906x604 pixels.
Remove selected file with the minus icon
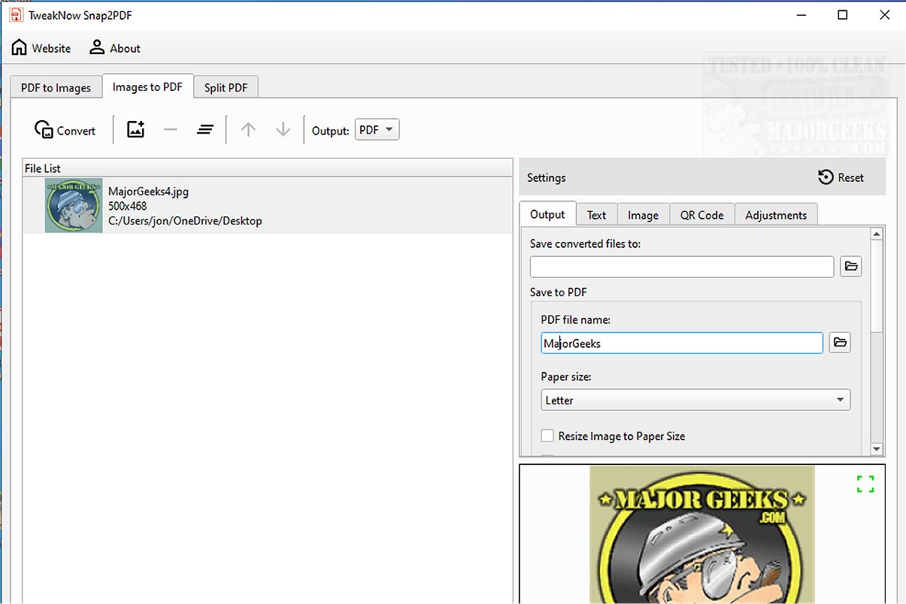[x=171, y=130]
